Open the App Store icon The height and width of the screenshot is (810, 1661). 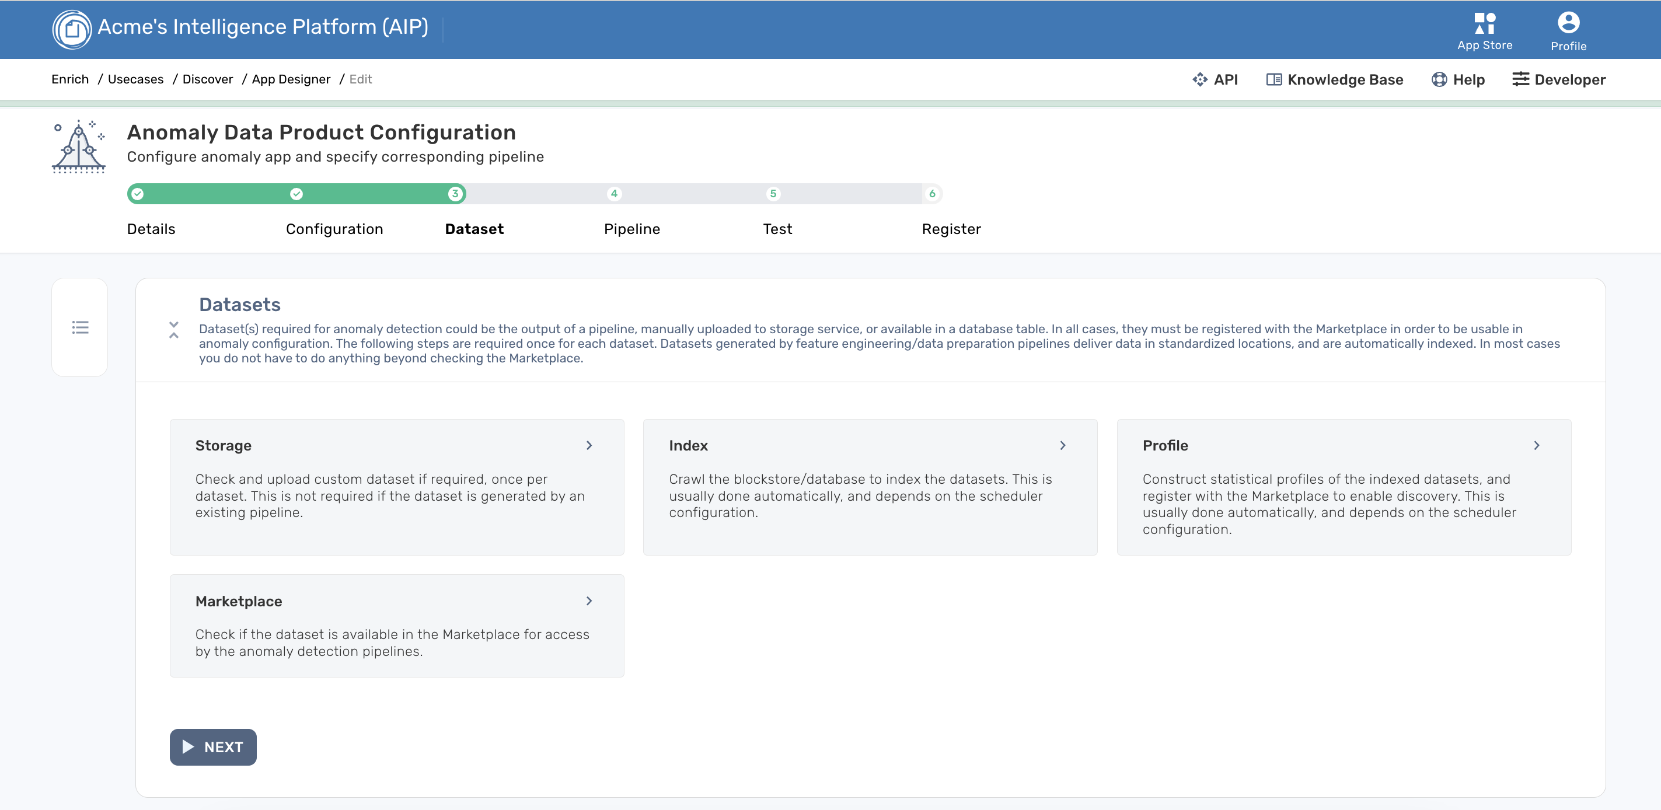[1484, 23]
